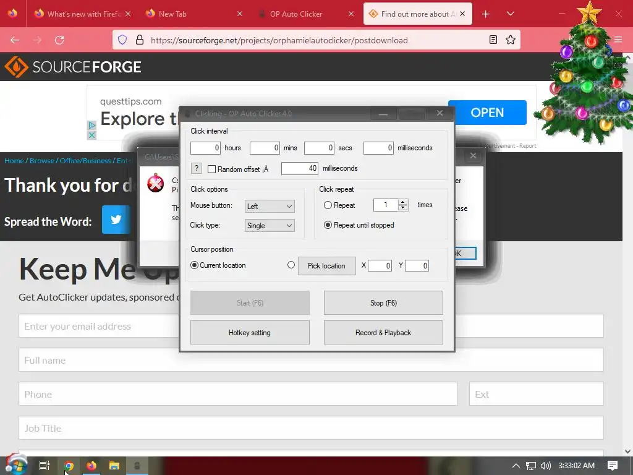This screenshot has width=633, height=475.
Task: Expand the list all tabs chevron
Action: click(510, 14)
